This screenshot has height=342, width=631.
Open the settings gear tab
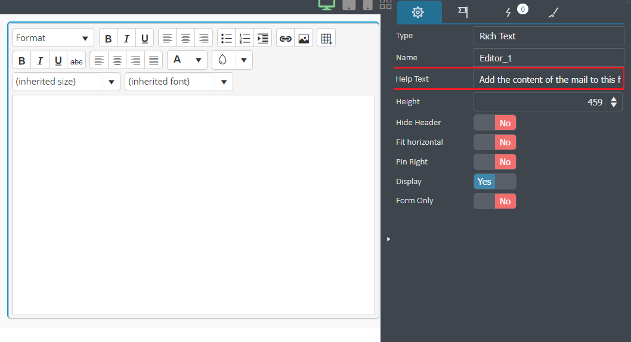click(x=419, y=12)
